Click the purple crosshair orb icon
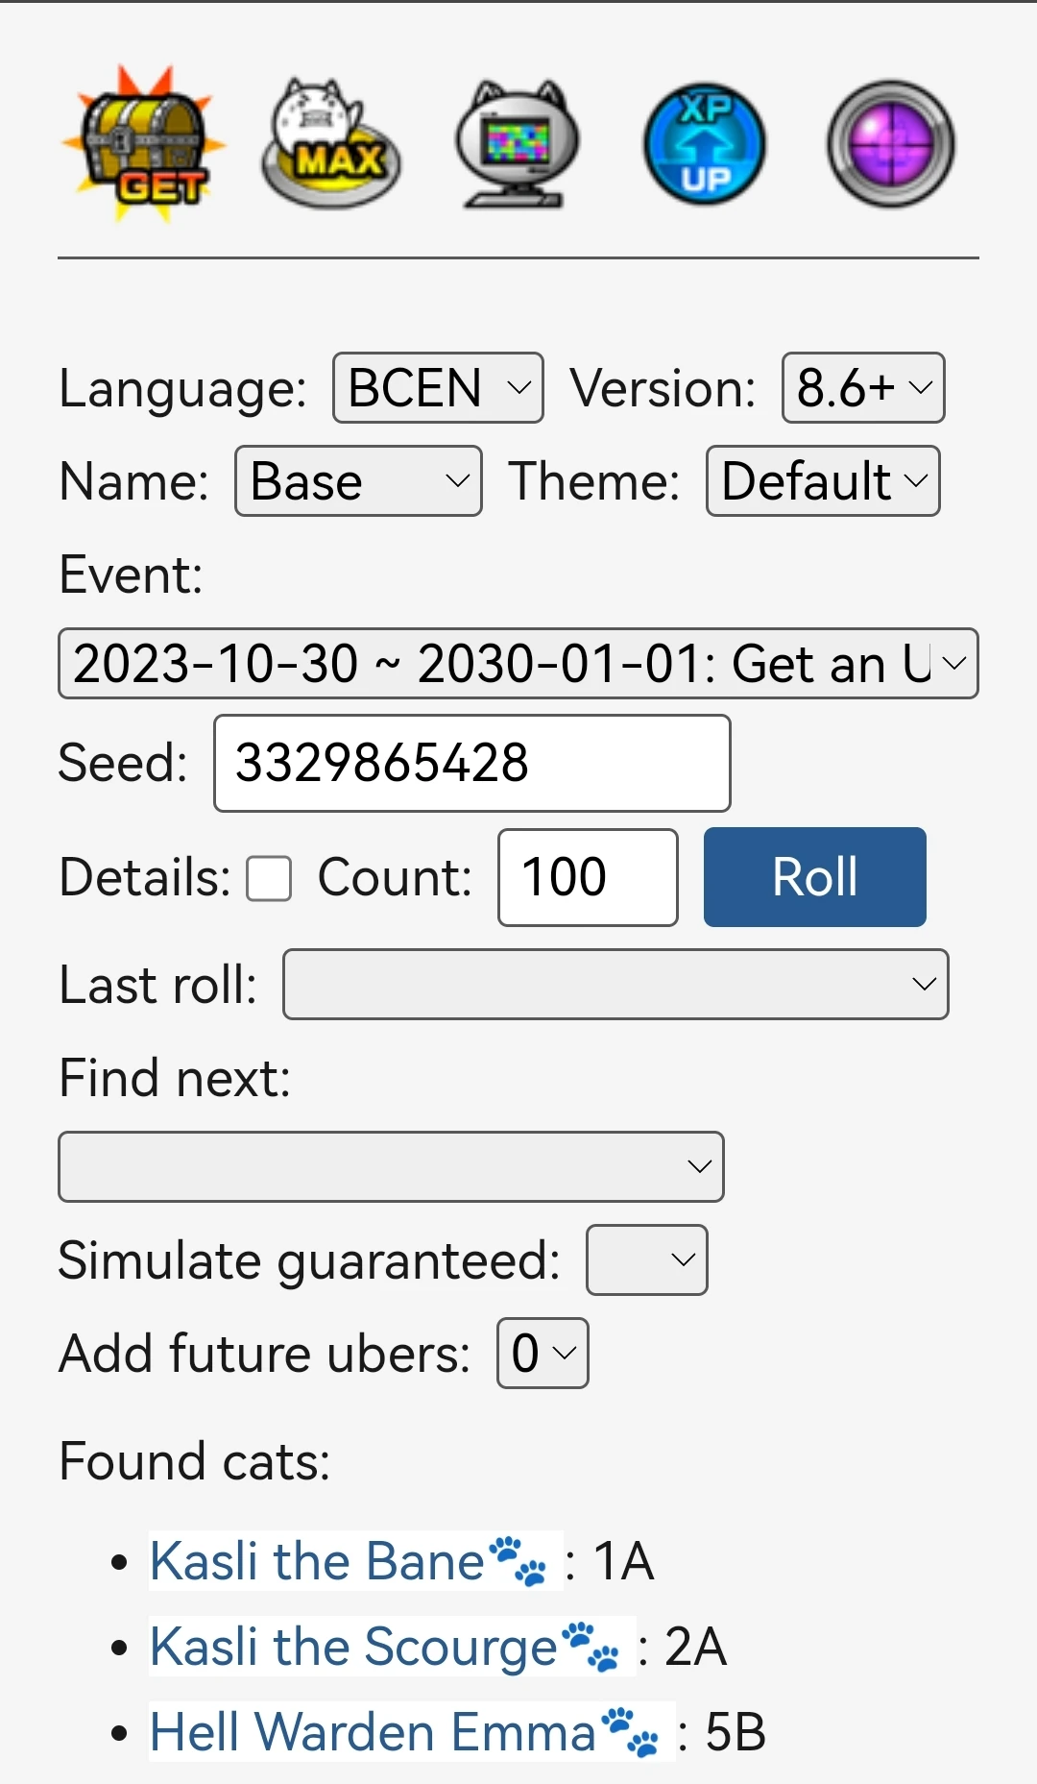Screen dimensions: 1037x1784 click(x=890, y=145)
